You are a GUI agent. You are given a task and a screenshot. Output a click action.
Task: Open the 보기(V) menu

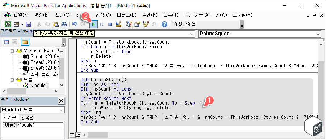(63, 15)
